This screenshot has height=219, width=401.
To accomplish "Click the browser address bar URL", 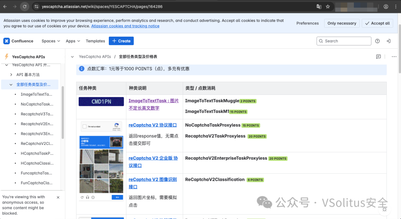I will (x=102, y=7).
